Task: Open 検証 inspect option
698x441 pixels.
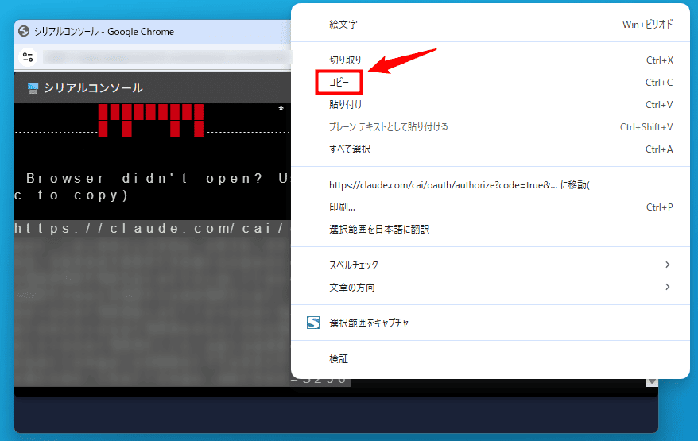Action: point(491,358)
